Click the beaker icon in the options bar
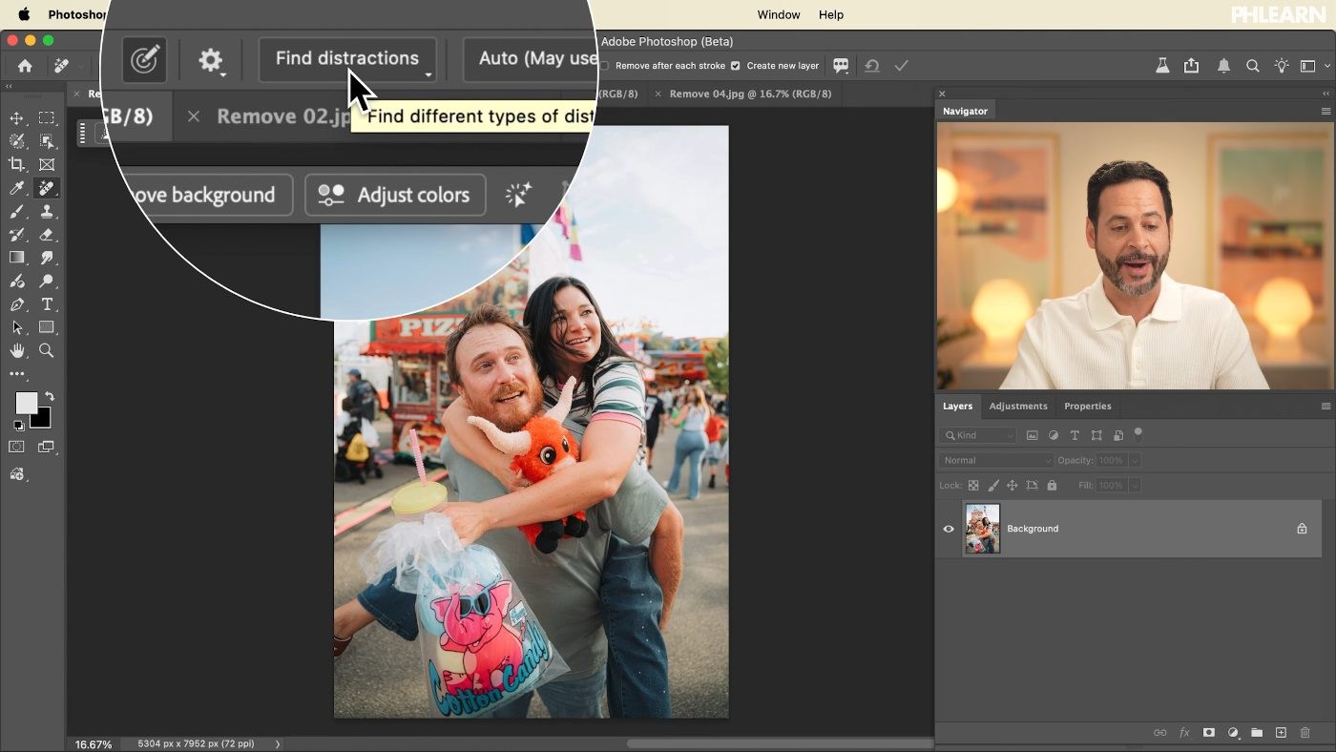The height and width of the screenshot is (752, 1336). 1162,66
